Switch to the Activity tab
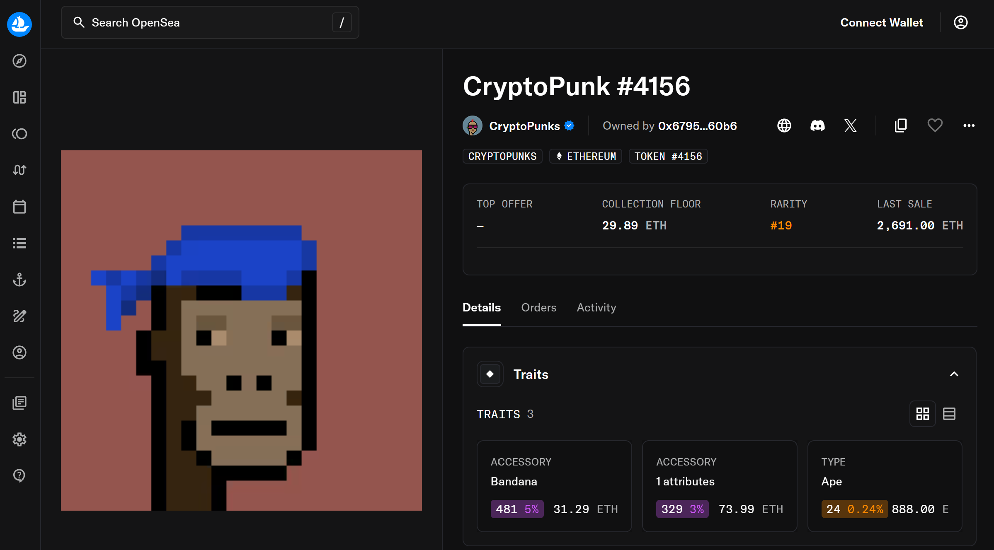 pyautogui.click(x=596, y=307)
